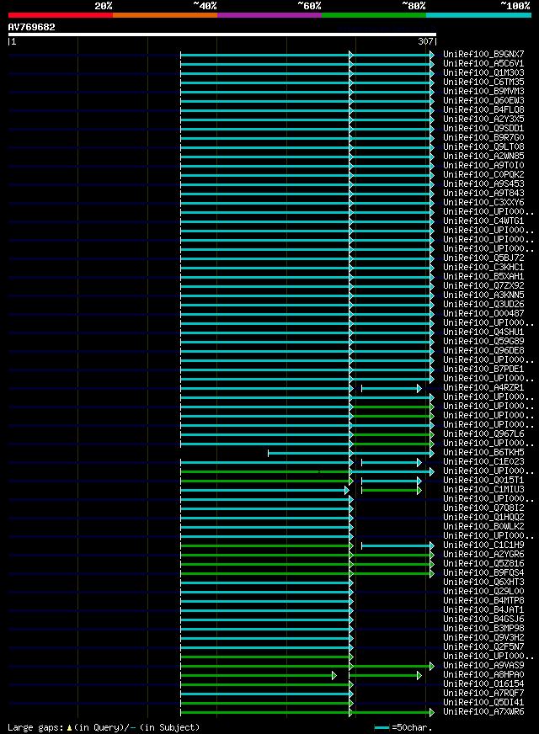Viewport: 539px width, 734px height.
Task: Select the UniRef100_B0WLK2 label
Action: coord(483,527)
